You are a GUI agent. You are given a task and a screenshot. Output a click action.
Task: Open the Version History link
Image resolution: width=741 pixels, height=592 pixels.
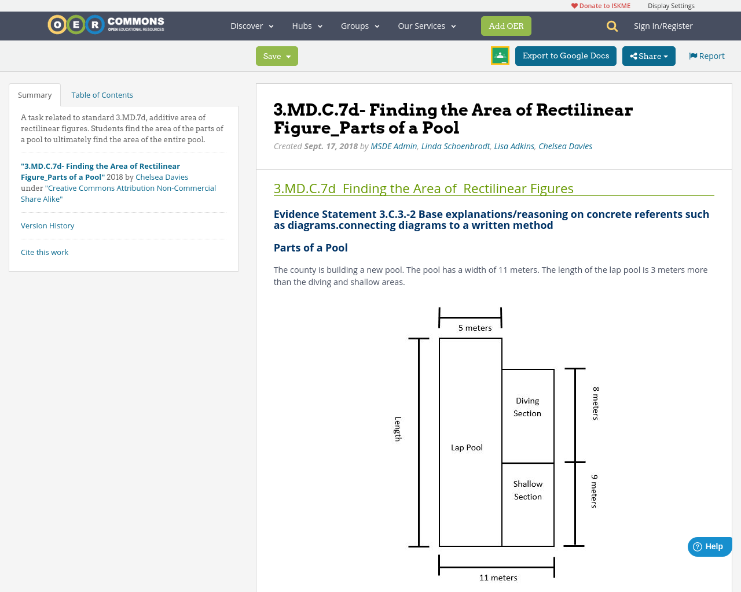tap(47, 225)
